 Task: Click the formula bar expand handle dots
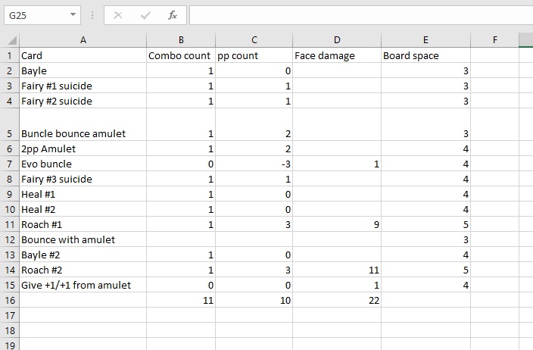92,15
